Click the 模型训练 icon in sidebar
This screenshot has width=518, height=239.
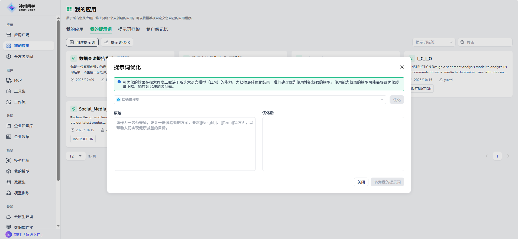tap(9, 193)
